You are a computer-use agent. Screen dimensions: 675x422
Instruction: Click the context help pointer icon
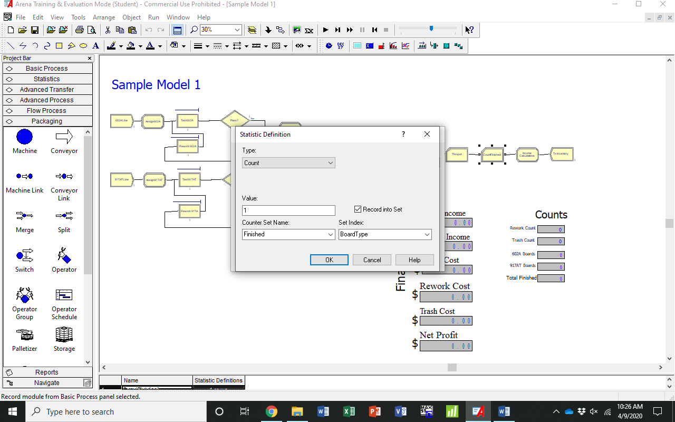click(469, 30)
